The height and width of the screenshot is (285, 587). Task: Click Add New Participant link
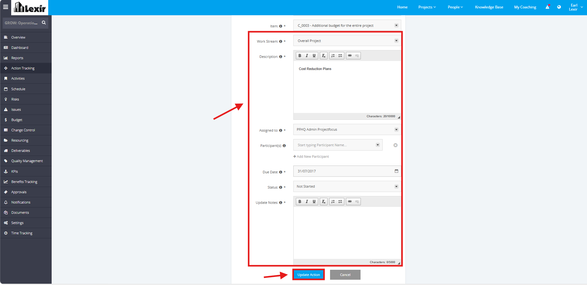point(311,157)
